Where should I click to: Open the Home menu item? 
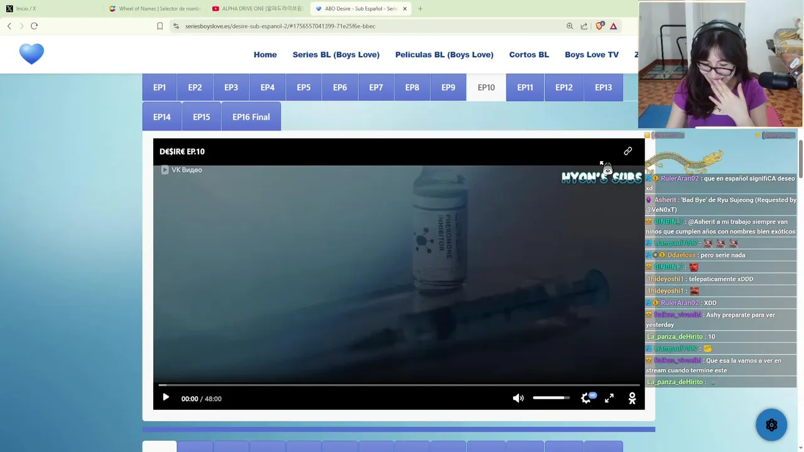(265, 55)
